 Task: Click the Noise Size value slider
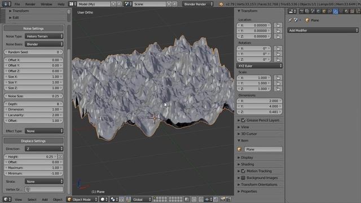(34, 96)
